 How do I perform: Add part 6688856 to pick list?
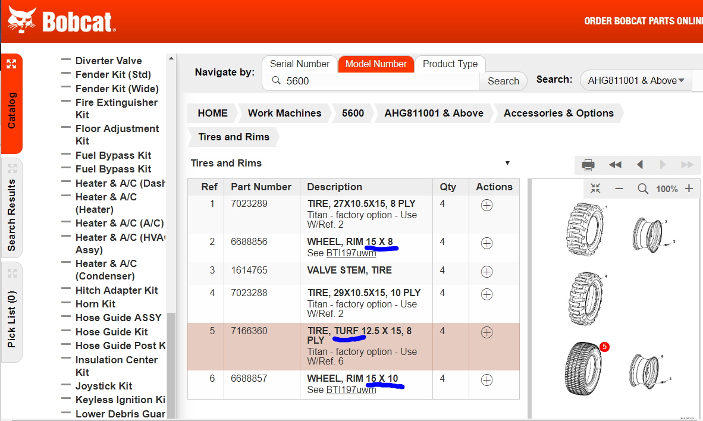[487, 243]
